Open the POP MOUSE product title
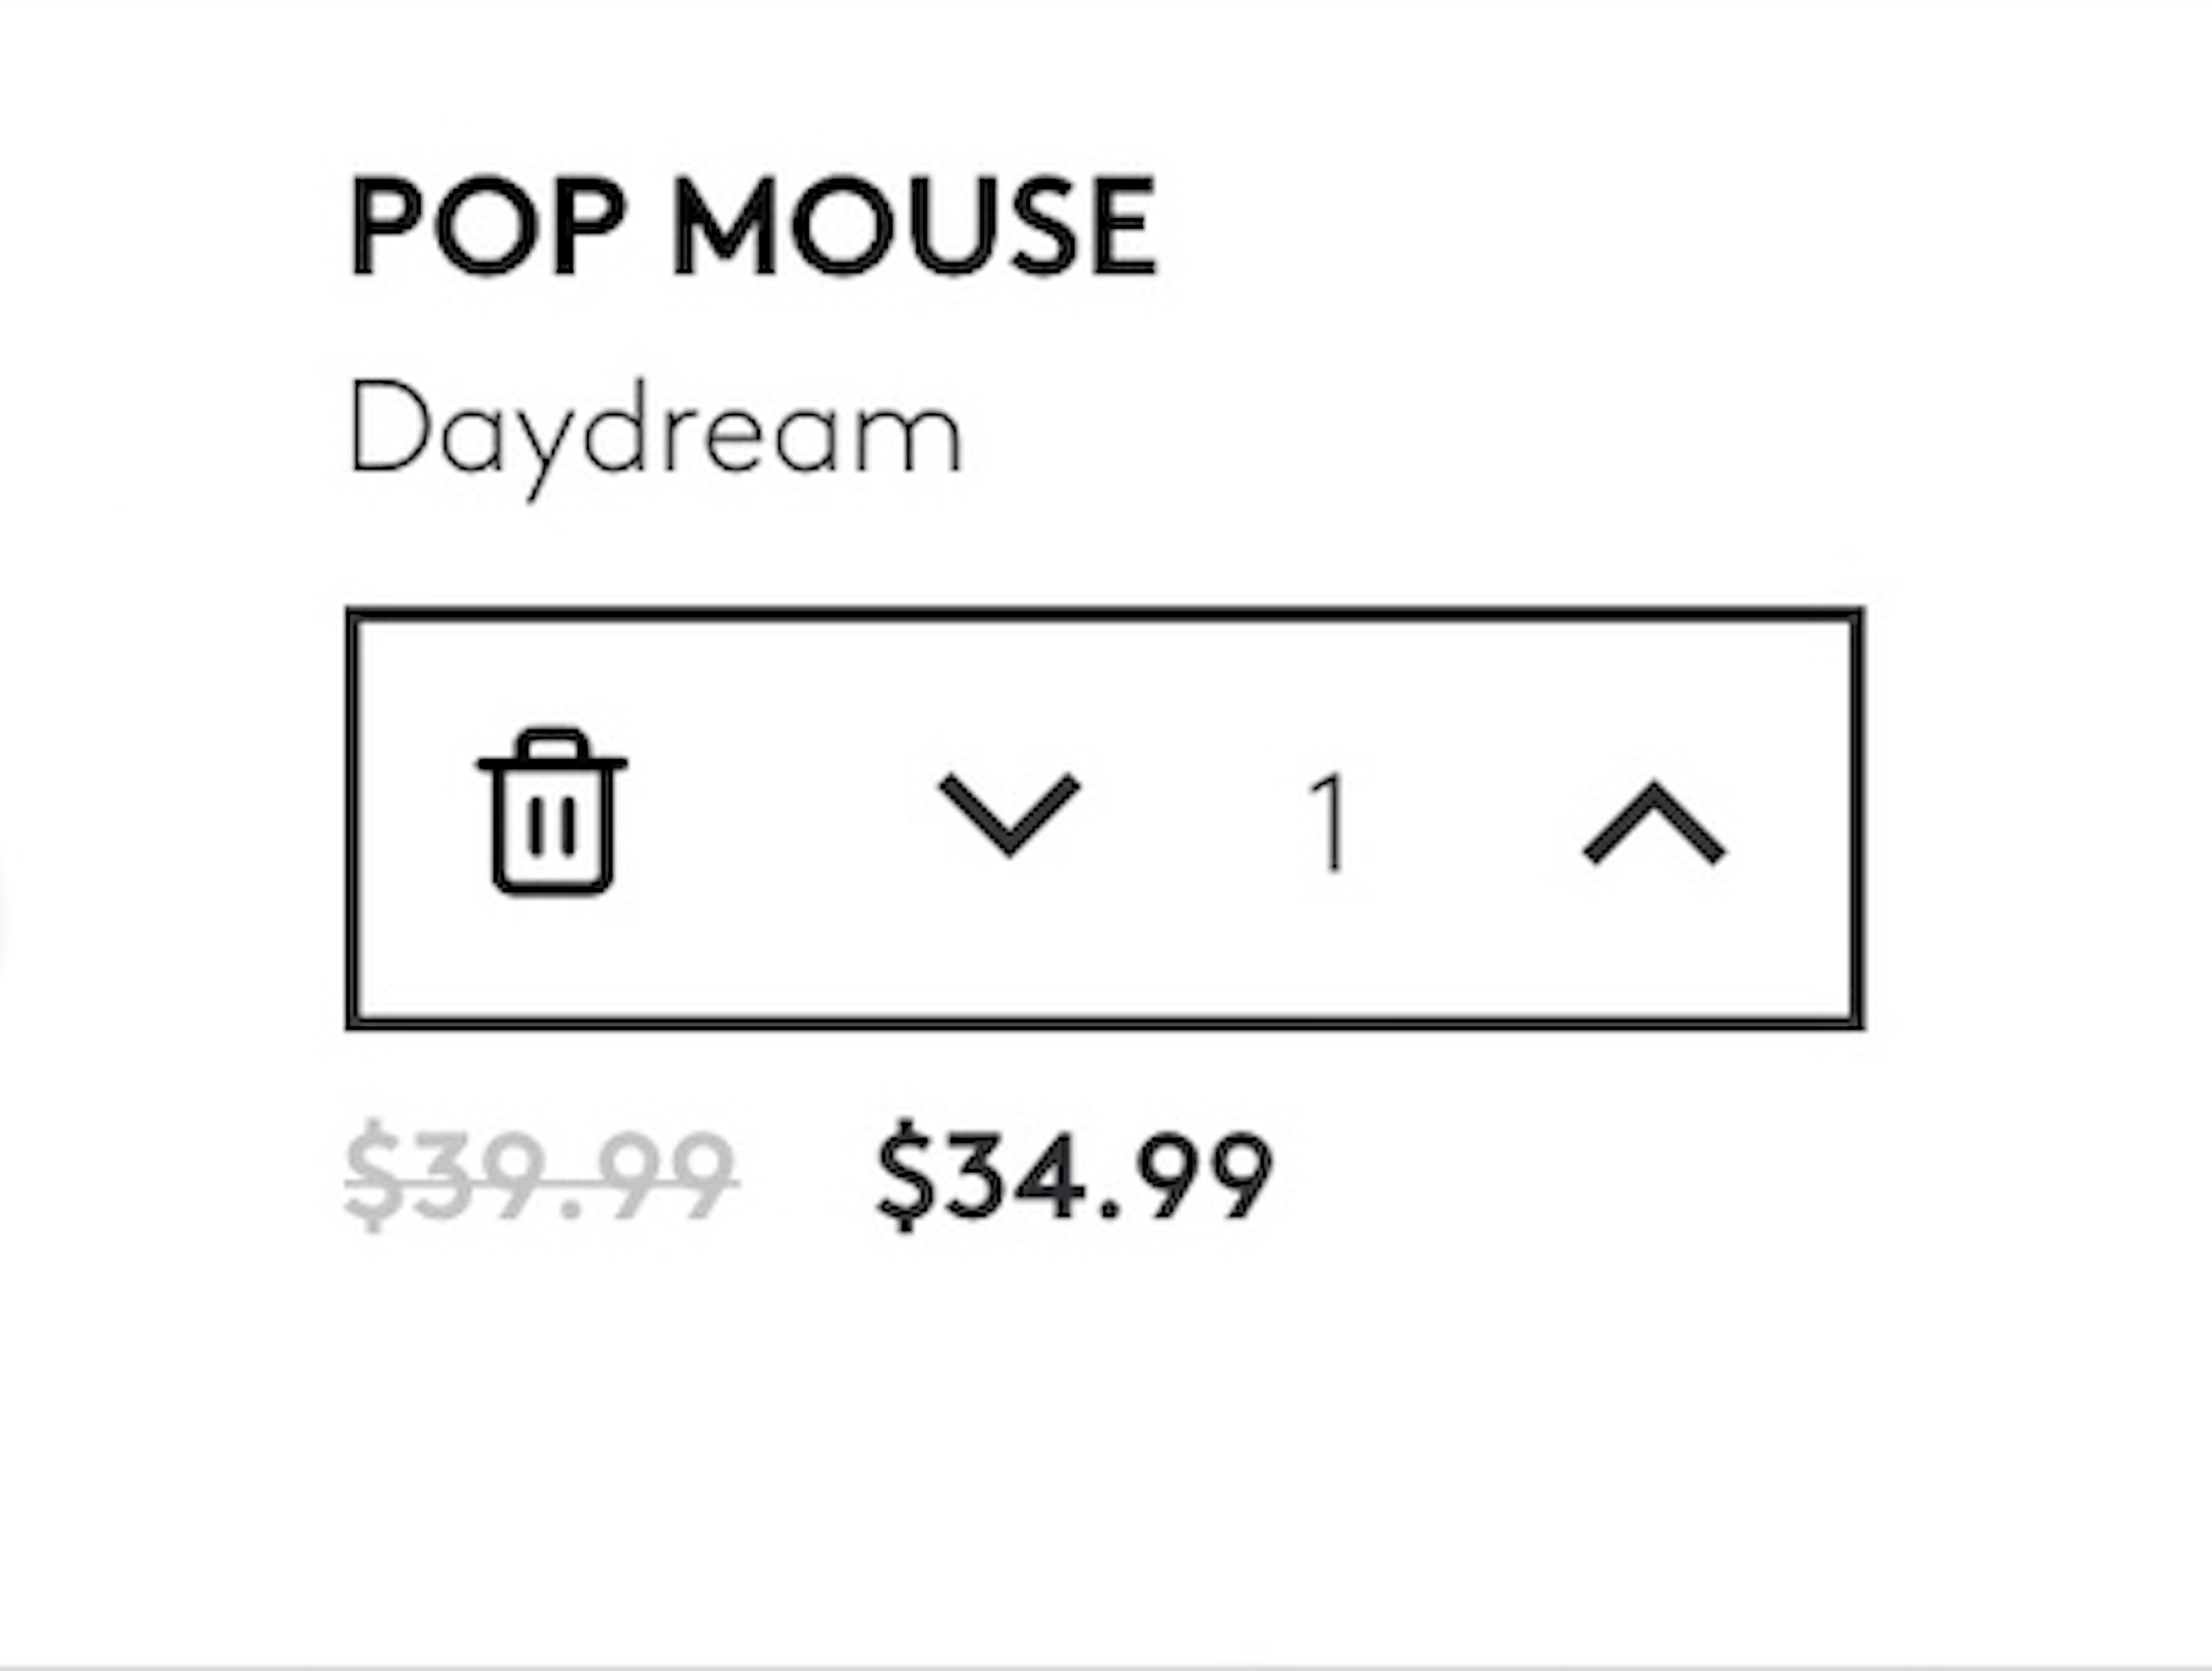Viewport: 2212px width, 1671px height. pyautogui.click(x=753, y=225)
